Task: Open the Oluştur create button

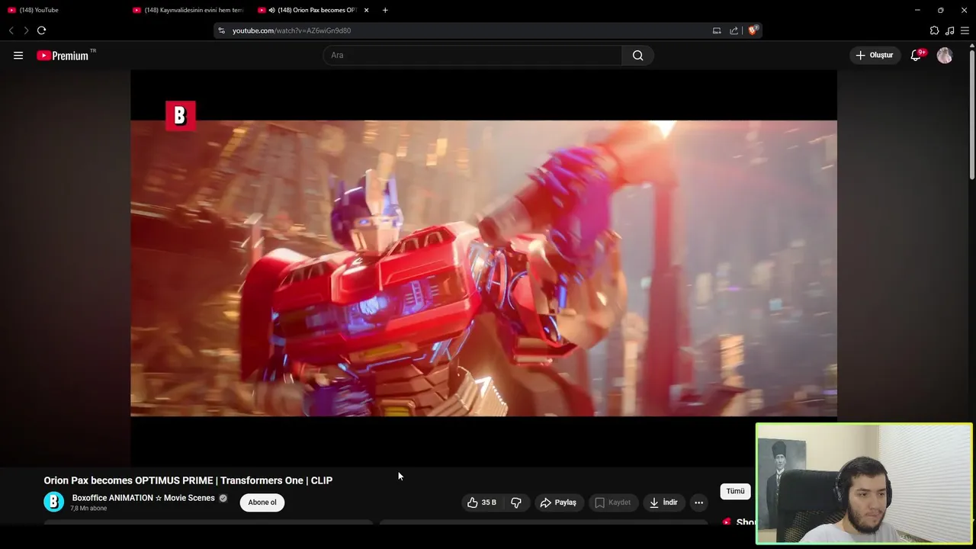Action: 875,55
